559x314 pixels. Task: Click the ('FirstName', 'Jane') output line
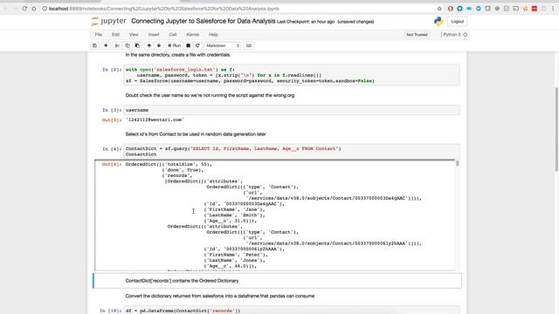coord(234,209)
